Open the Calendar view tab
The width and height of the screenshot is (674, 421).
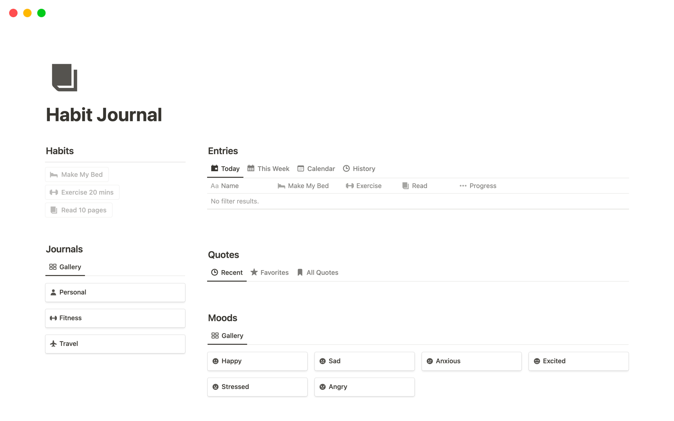(316, 169)
